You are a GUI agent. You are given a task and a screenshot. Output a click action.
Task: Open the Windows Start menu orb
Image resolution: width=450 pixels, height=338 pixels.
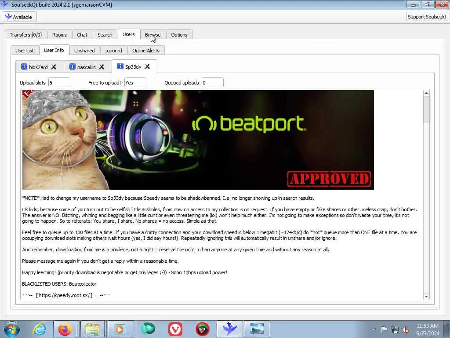12,329
